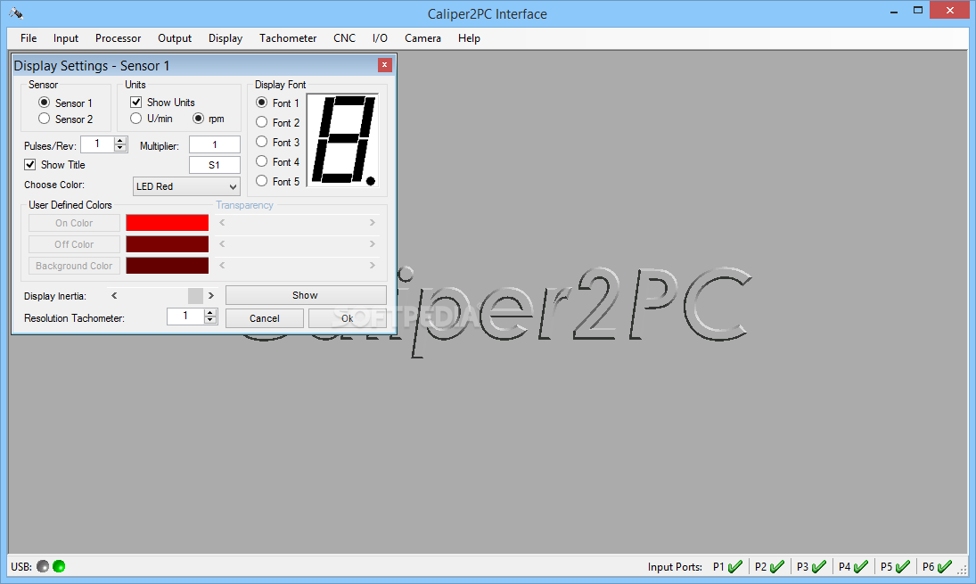
Task: Click the dark red Off Color swatch
Action: (167, 244)
